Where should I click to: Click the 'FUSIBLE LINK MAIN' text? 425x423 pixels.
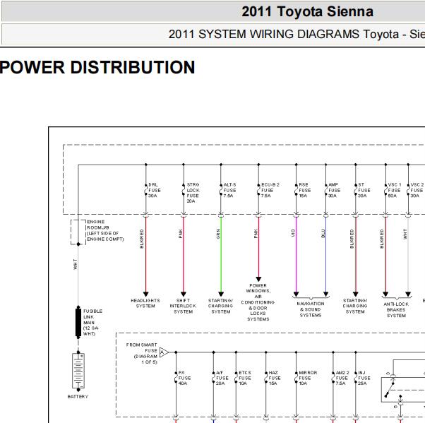92,323
